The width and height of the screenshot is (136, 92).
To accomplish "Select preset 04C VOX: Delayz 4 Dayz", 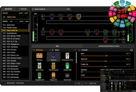I will (15, 63).
